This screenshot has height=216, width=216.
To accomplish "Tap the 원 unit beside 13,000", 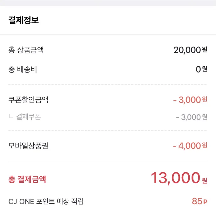I will click(x=205, y=180).
